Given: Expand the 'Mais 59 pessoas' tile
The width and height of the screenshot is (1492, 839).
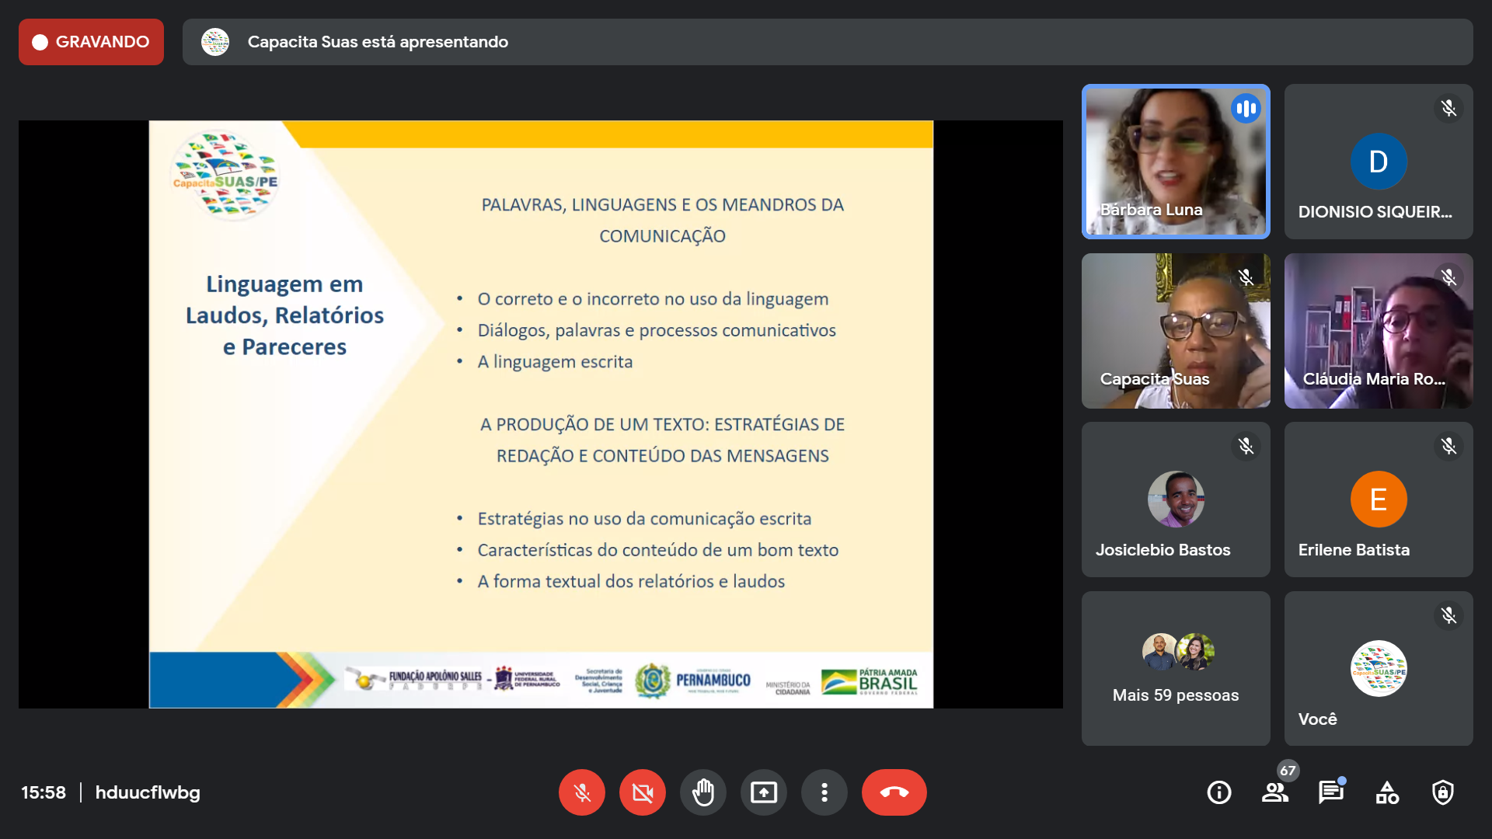Looking at the screenshot, I should [x=1175, y=668].
